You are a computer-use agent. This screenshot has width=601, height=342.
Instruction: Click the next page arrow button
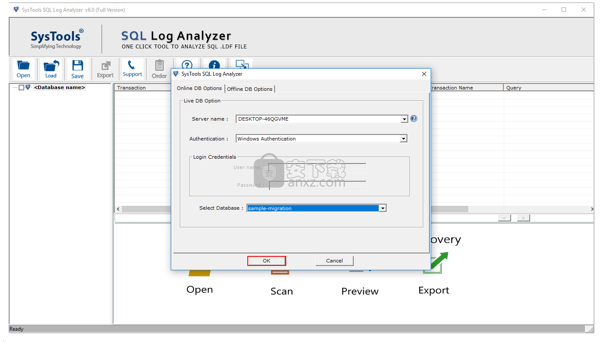tap(523, 218)
